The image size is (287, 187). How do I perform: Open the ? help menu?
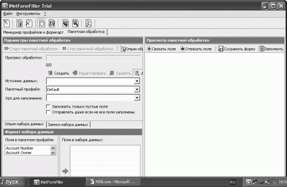pyautogui.click(x=45, y=13)
